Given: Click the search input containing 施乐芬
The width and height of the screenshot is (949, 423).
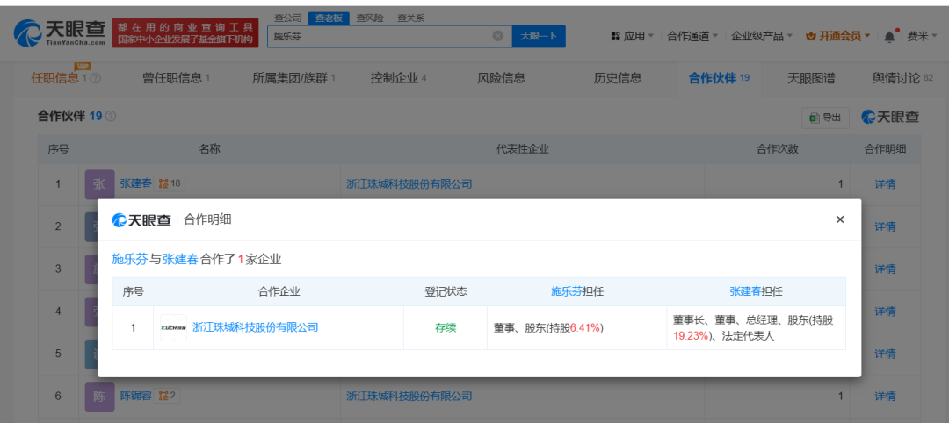Looking at the screenshot, I should 378,36.
